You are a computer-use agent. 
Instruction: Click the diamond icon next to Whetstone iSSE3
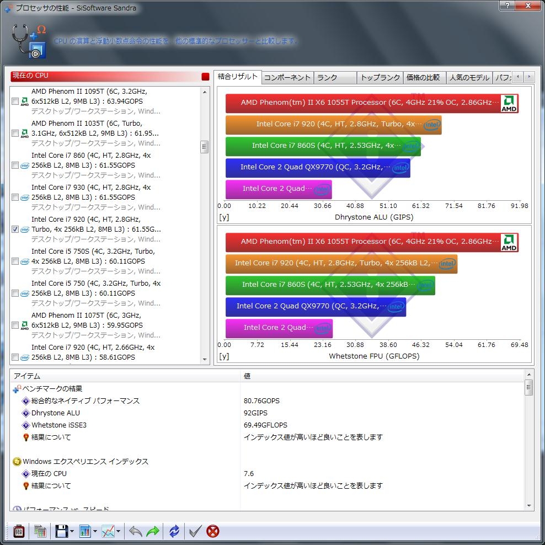[26, 425]
